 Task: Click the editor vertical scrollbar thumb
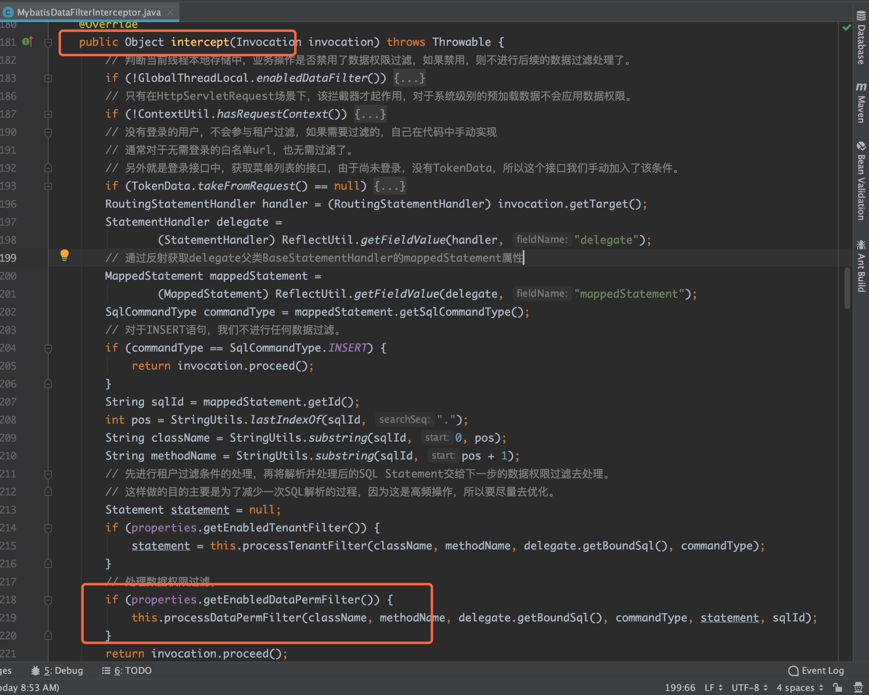pos(847,288)
